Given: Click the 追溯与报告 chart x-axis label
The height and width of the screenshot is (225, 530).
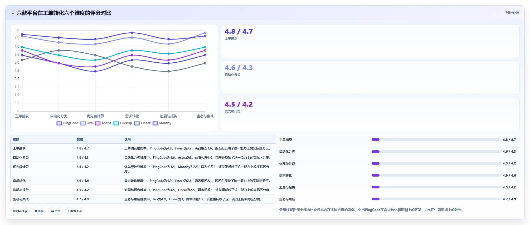Looking at the screenshot, I should (169, 116).
